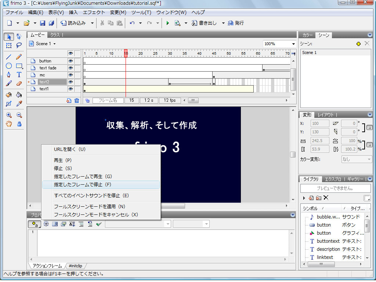376x282 pixels.
Task: Click the undo arrow
Action: (x=132, y=23)
